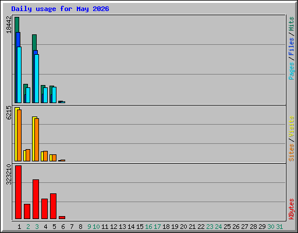
Task: Click the day label 11
Action: point(105,227)
